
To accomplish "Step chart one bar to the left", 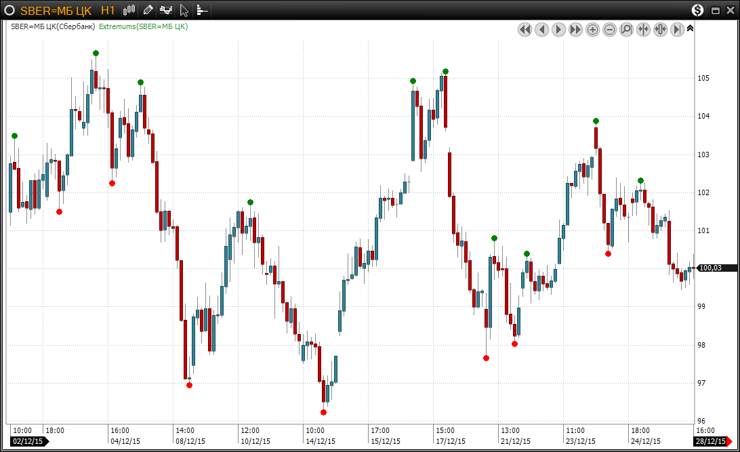I will [x=541, y=29].
